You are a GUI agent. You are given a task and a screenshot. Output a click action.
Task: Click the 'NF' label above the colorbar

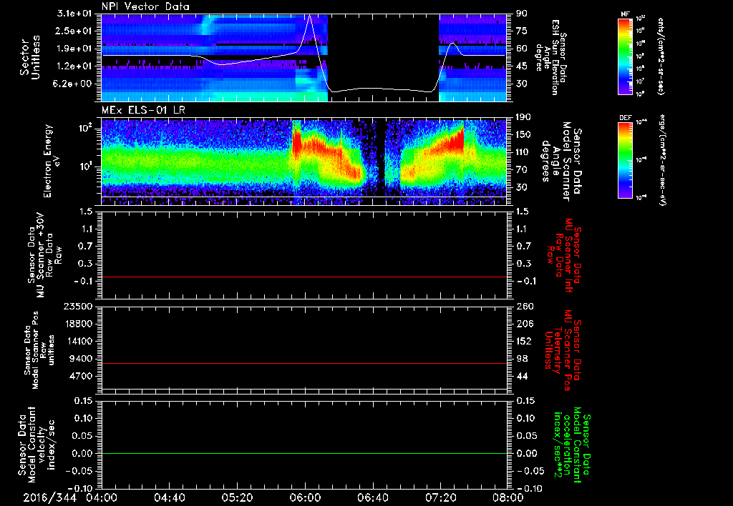point(625,14)
